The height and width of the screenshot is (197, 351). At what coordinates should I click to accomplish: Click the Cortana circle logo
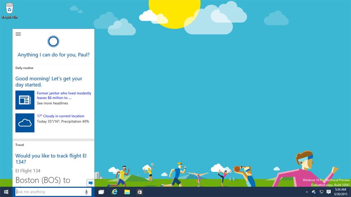53,41
